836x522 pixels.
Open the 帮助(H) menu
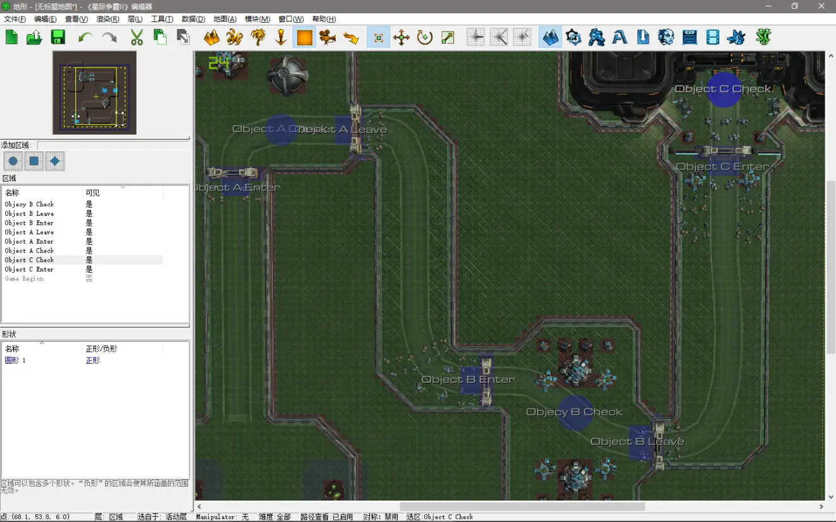(324, 19)
